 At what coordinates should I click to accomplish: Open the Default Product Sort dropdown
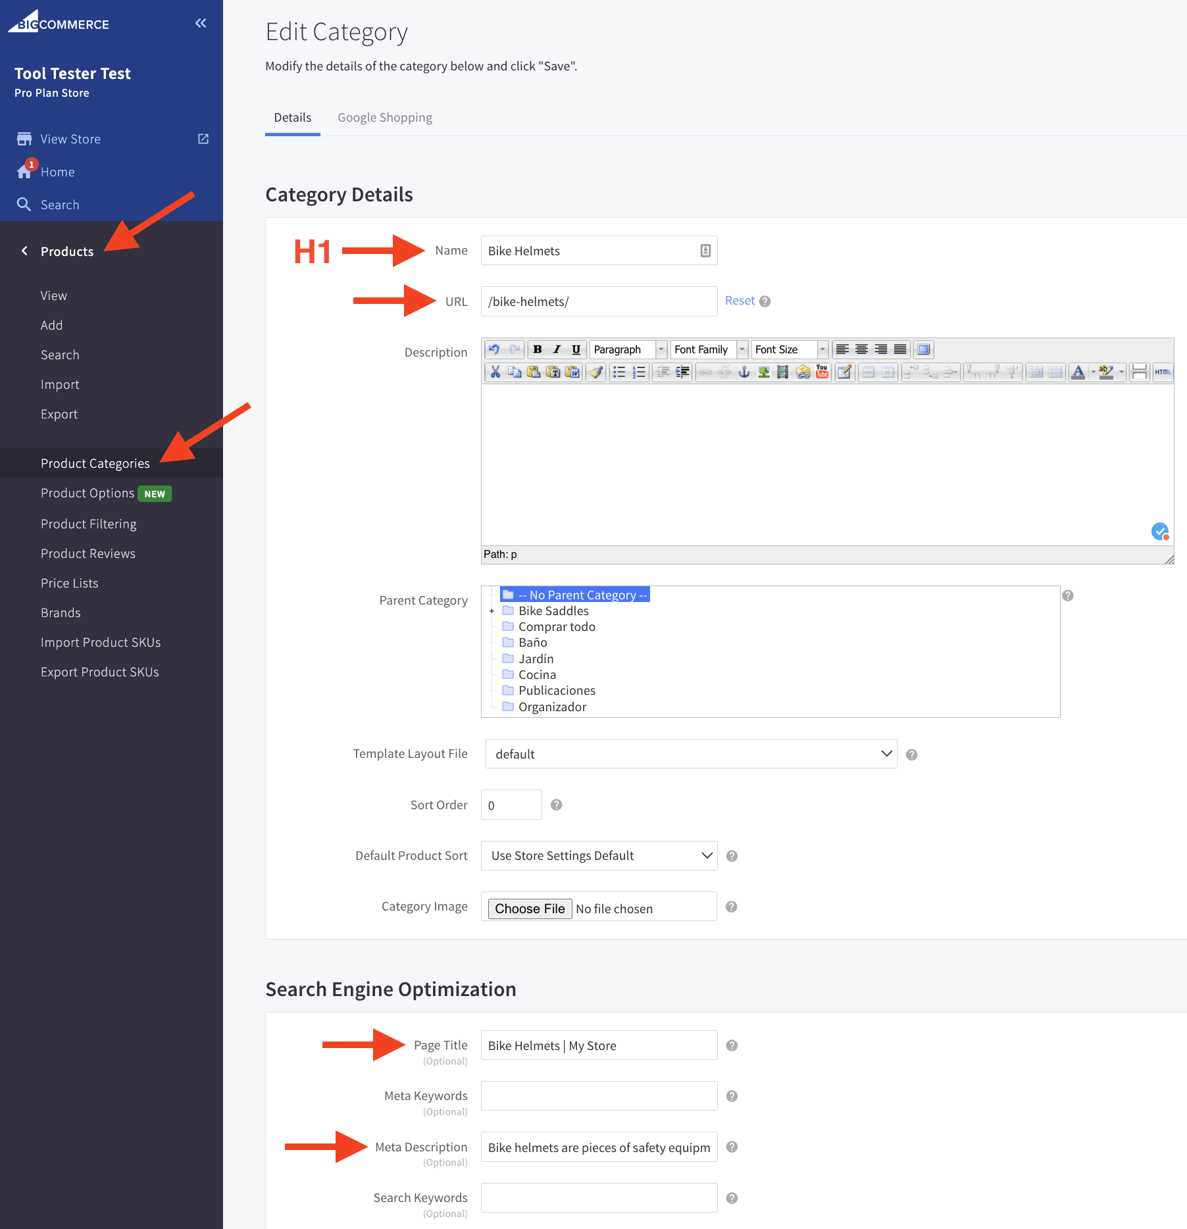(599, 855)
